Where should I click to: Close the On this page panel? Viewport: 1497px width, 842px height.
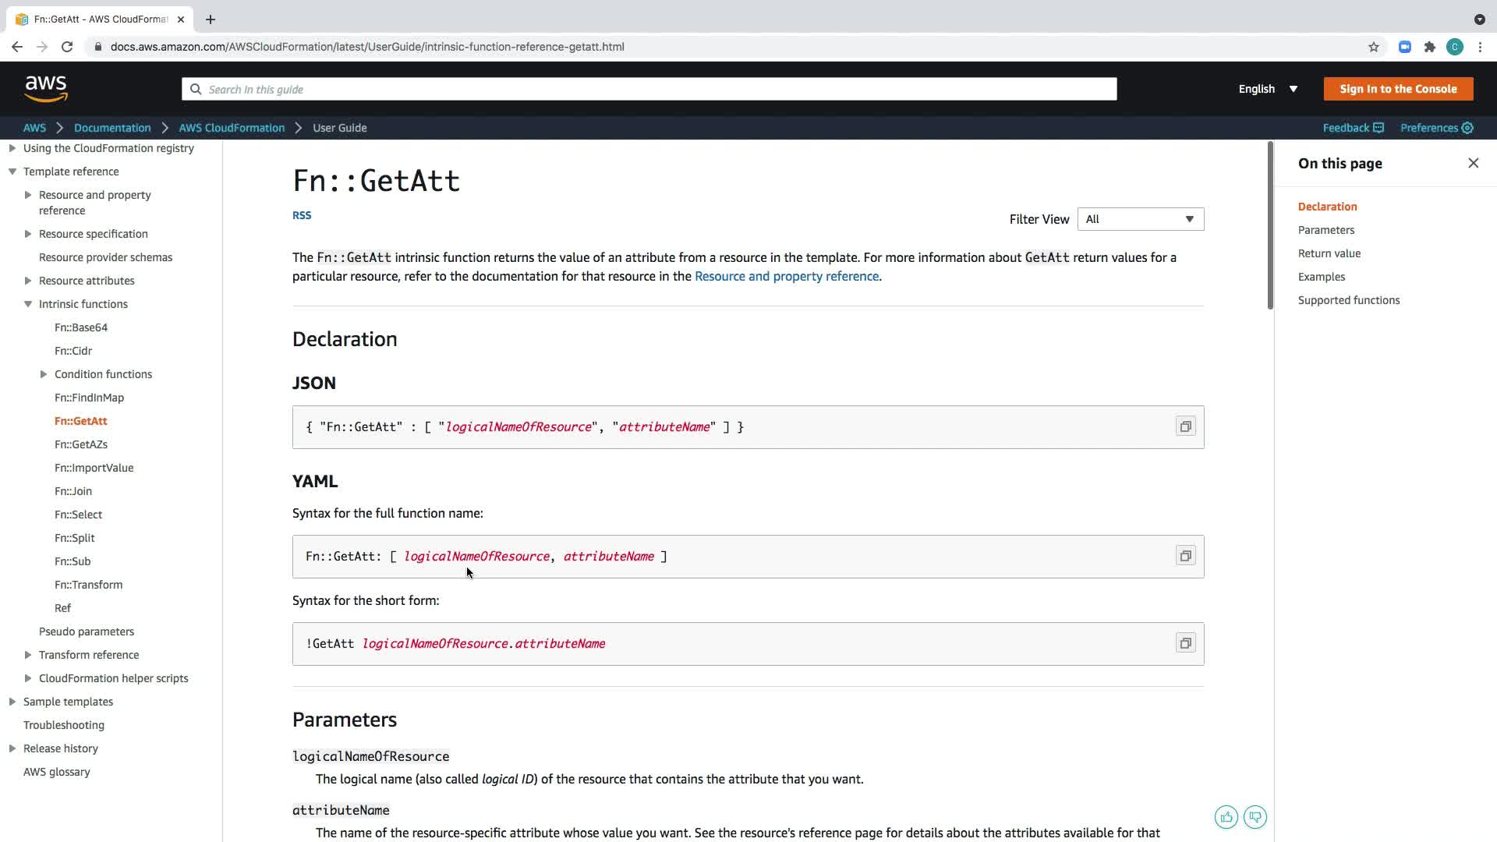(1473, 163)
